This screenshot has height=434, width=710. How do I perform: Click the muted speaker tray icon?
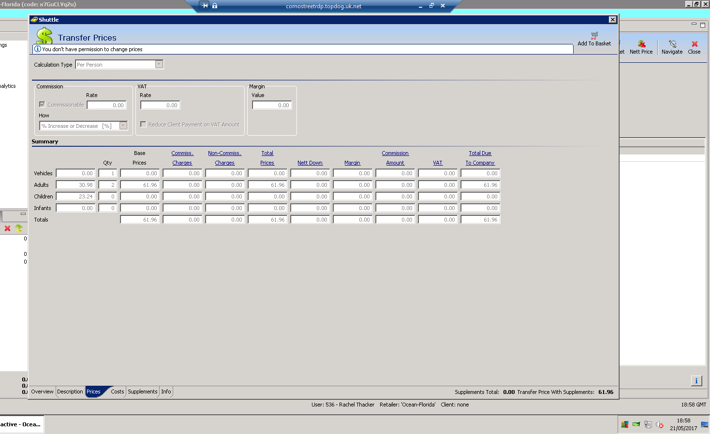pos(660,425)
